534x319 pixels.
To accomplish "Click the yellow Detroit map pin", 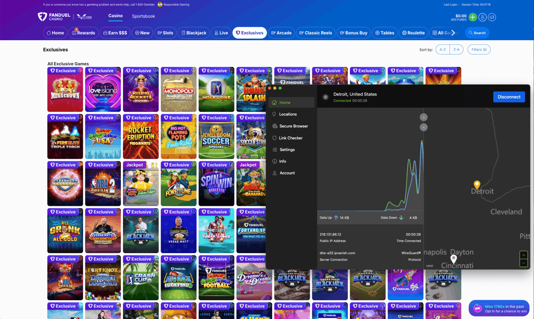I will (x=477, y=185).
